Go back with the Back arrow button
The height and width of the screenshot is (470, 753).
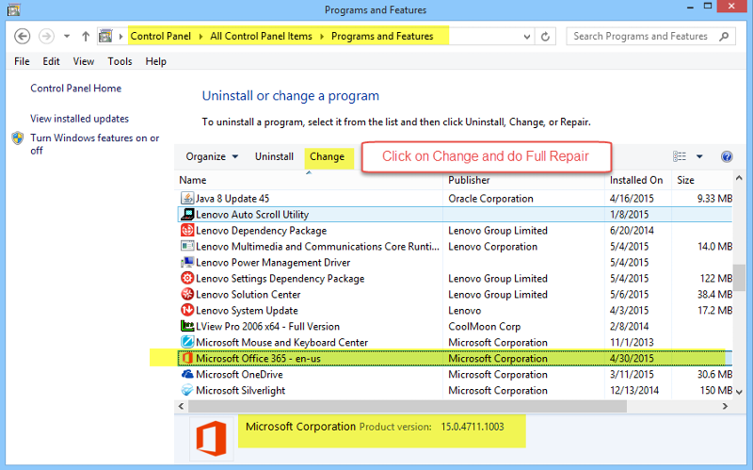click(22, 37)
